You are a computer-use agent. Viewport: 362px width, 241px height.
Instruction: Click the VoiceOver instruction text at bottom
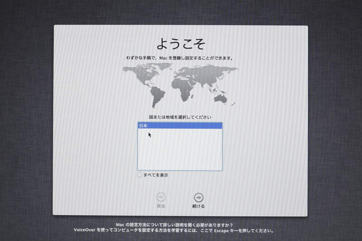pyautogui.click(x=174, y=230)
